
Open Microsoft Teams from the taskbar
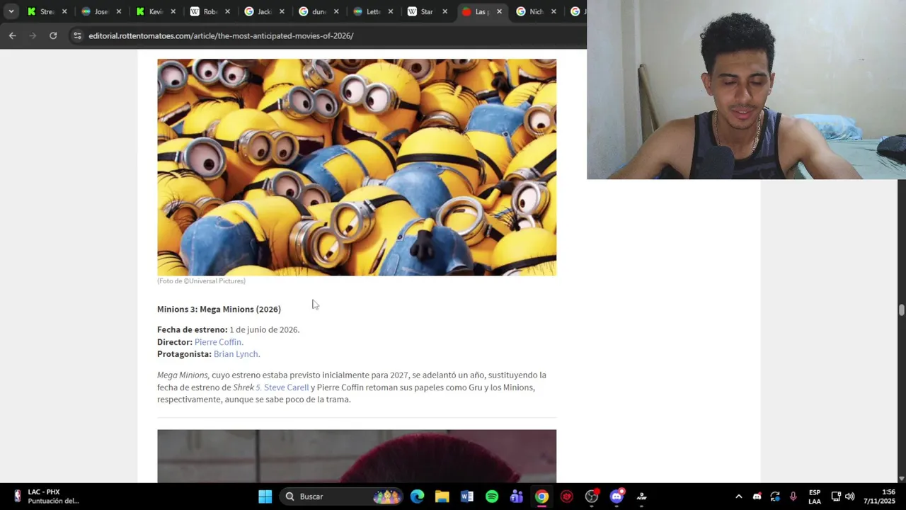(517, 497)
